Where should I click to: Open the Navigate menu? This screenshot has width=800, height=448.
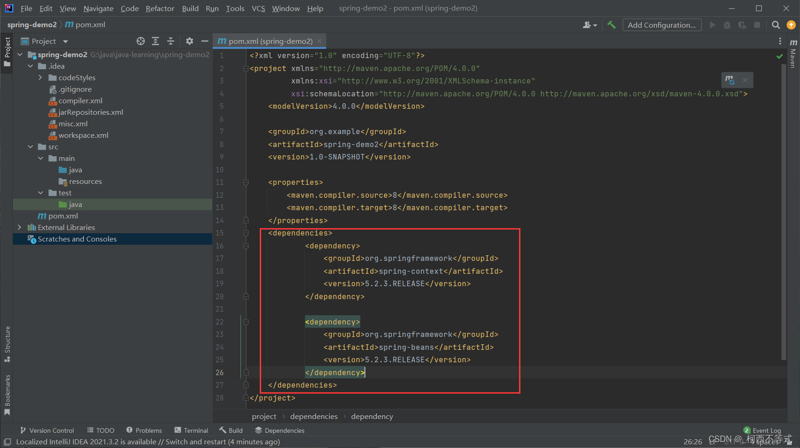[98, 8]
